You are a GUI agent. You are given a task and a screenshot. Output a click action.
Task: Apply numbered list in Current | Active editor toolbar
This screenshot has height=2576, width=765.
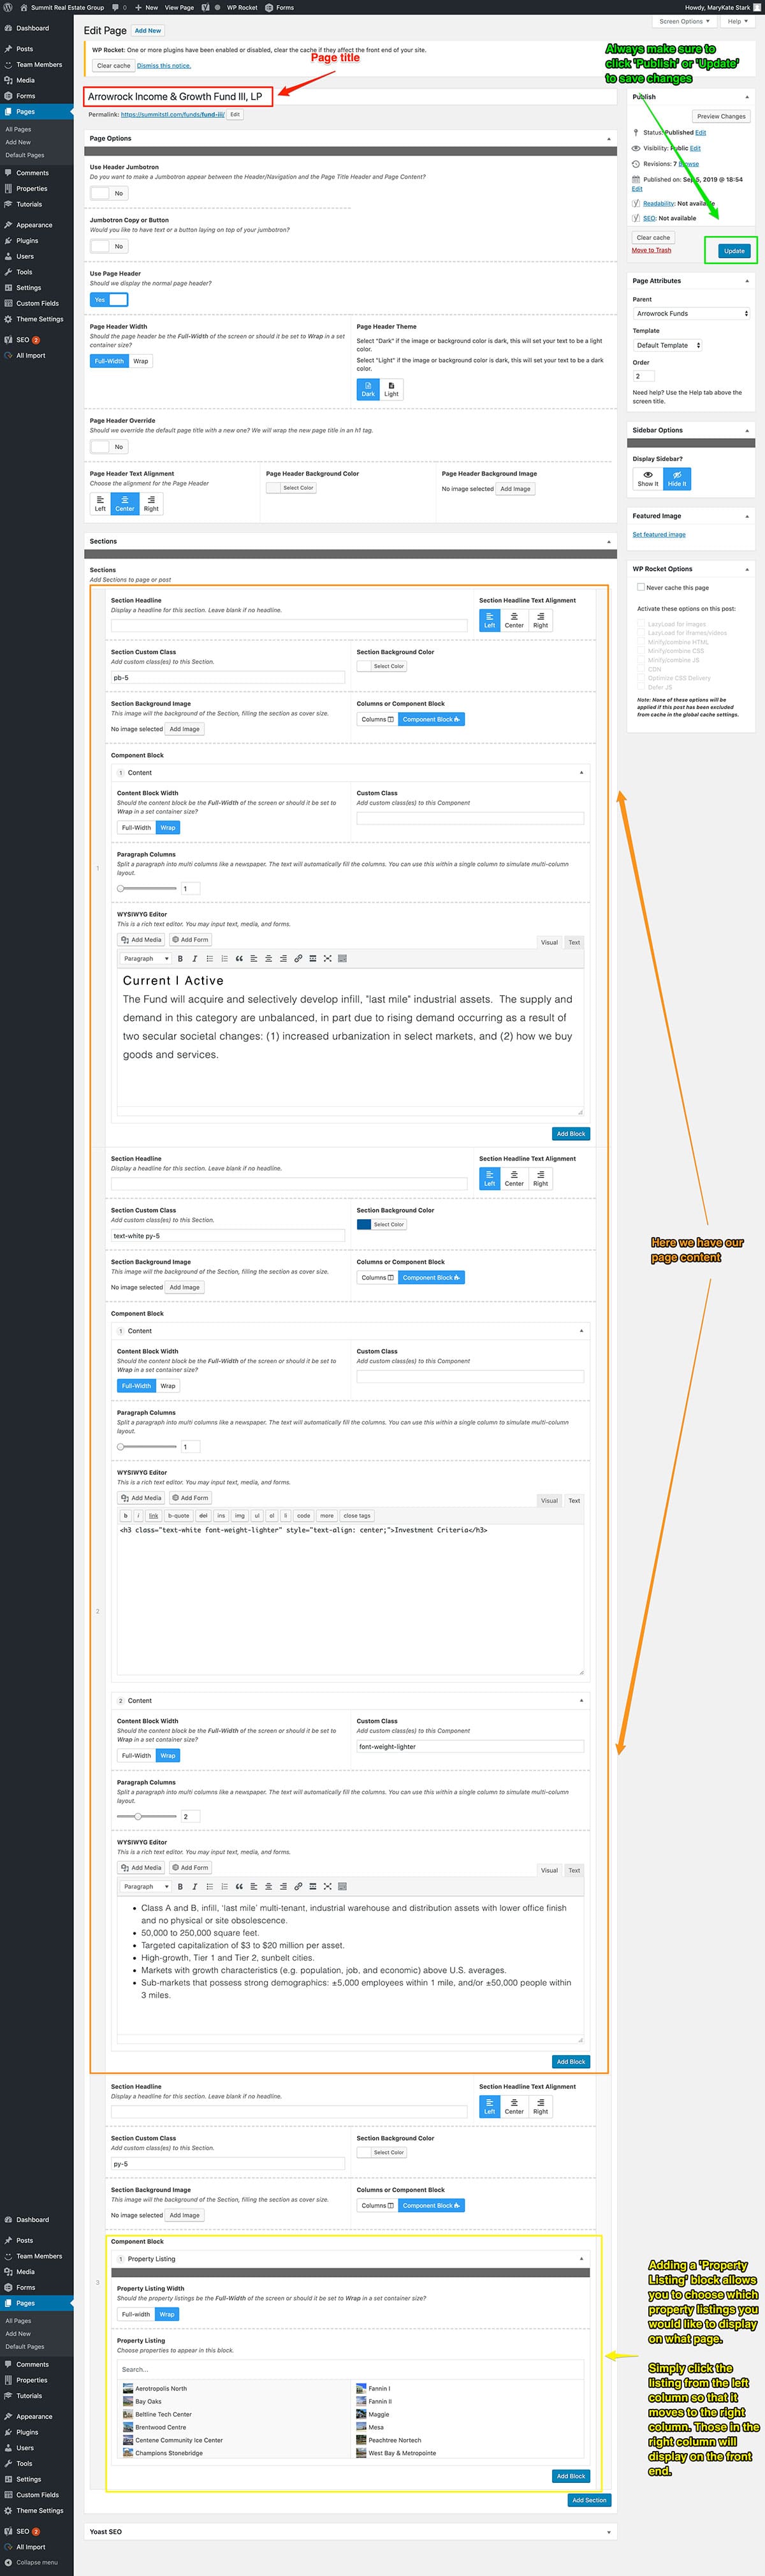(224, 958)
